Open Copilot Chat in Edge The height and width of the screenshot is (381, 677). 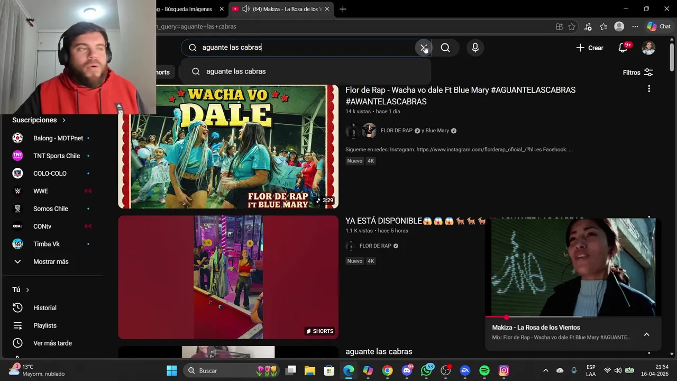pos(658,26)
